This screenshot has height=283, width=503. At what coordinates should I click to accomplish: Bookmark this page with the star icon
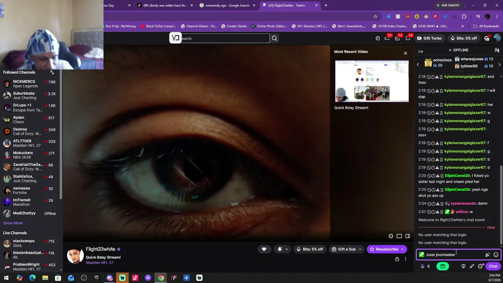point(375,17)
